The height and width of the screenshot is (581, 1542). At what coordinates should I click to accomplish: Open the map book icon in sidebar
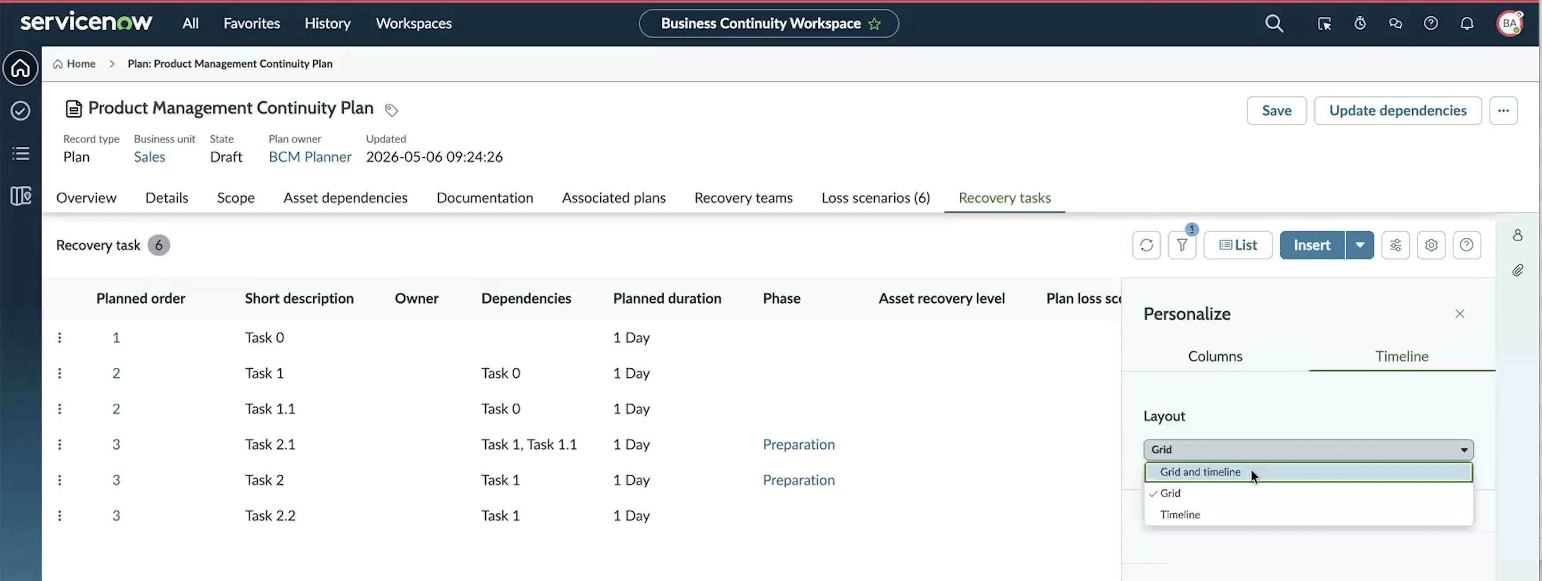pos(20,195)
